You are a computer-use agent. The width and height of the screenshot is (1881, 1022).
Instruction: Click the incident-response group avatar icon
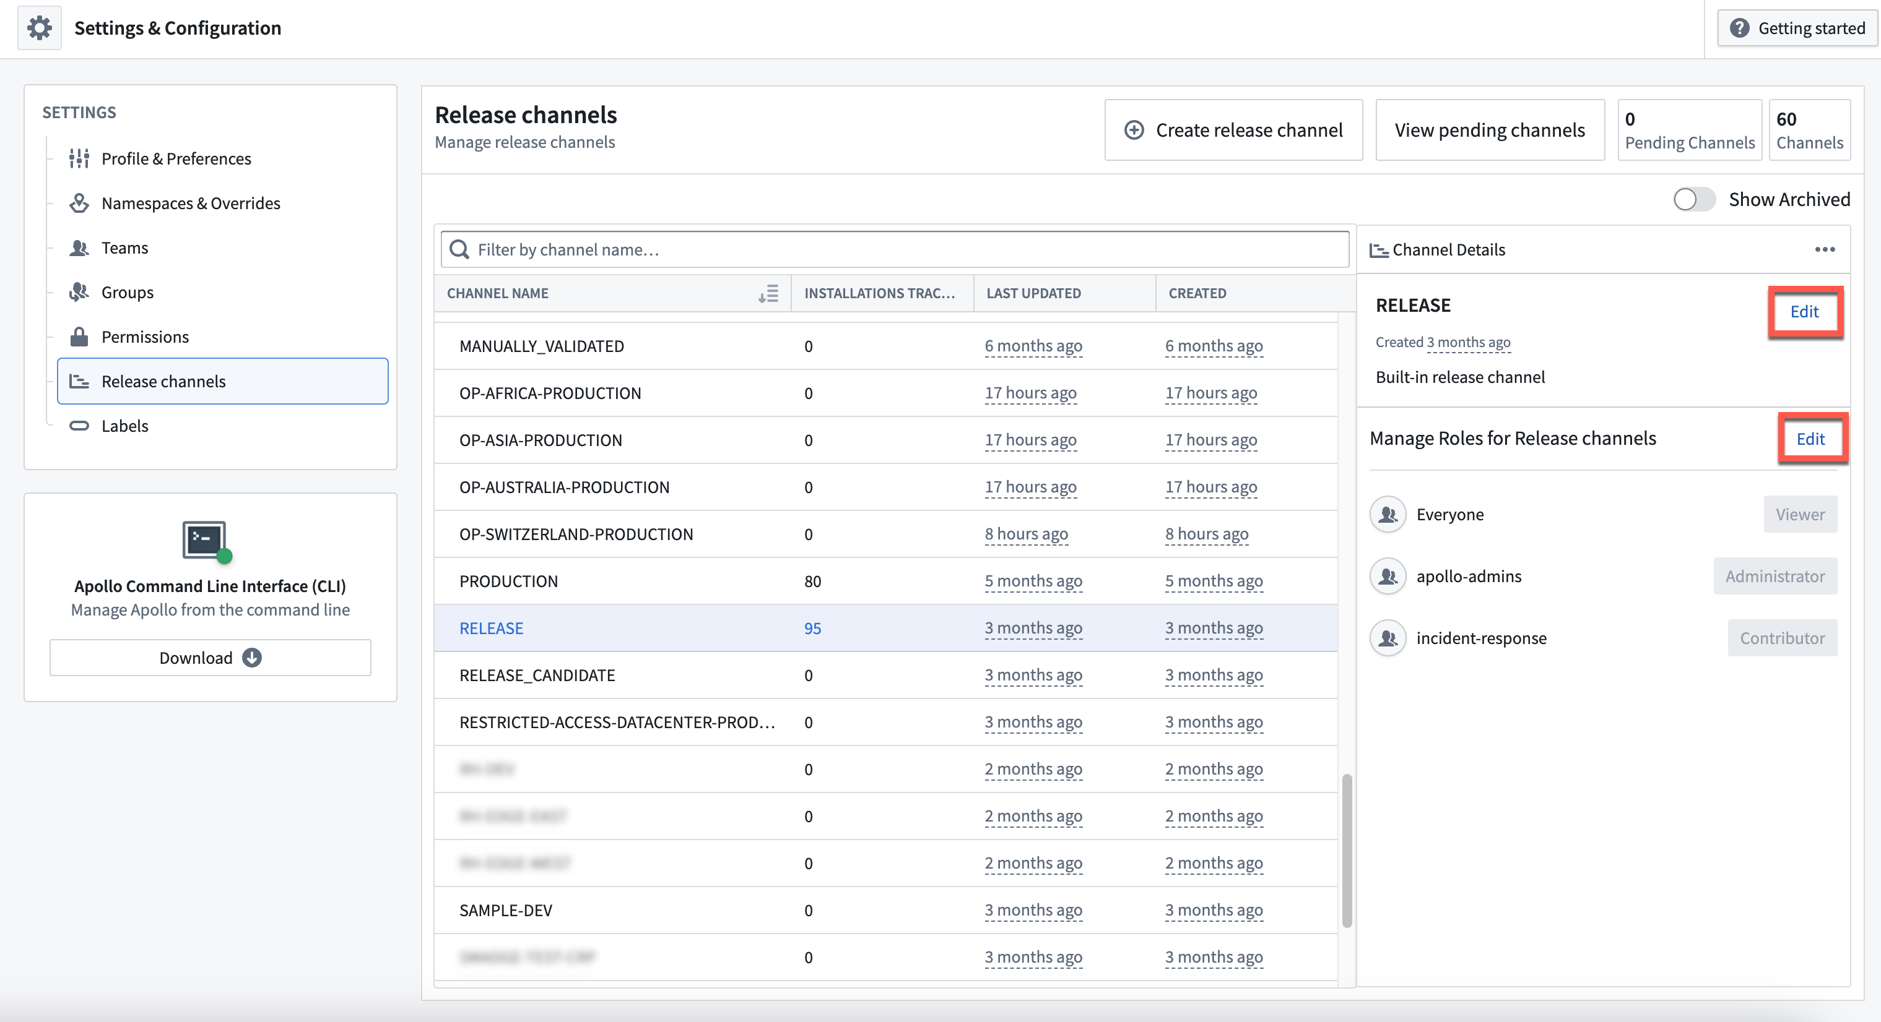click(1388, 638)
